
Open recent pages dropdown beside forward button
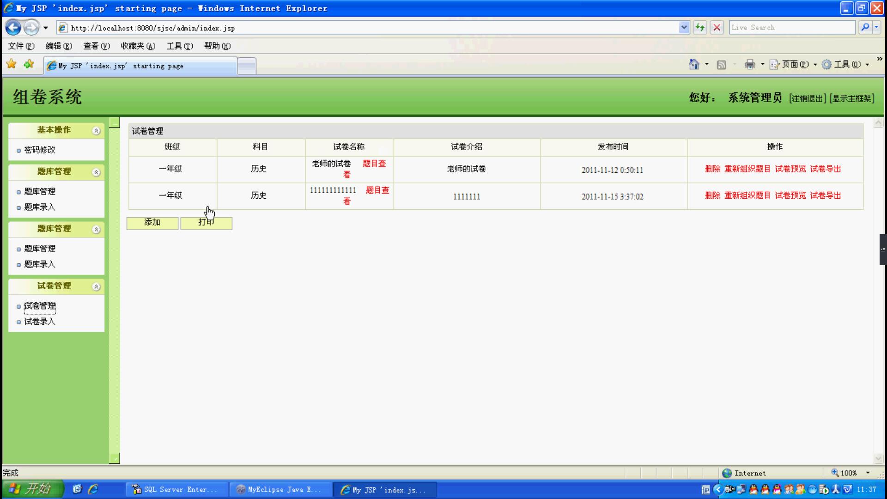(x=45, y=28)
